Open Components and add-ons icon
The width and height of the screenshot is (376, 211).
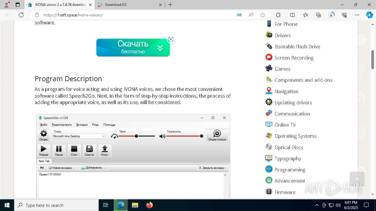pyautogui.click(x=269, y=80)
